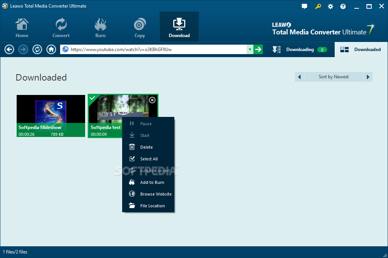Go to browser home page
Viewport: 388px width, 258px height.
click(51, 50)
